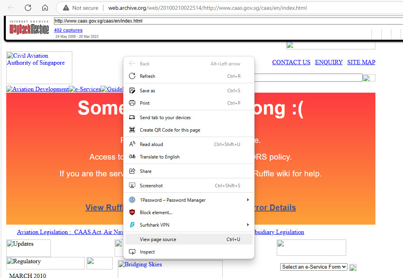Viewport: 403px width, 278px height.
Task: Click the uBlock shield icon
Action: pyautogui.click(x=132, y=212)
